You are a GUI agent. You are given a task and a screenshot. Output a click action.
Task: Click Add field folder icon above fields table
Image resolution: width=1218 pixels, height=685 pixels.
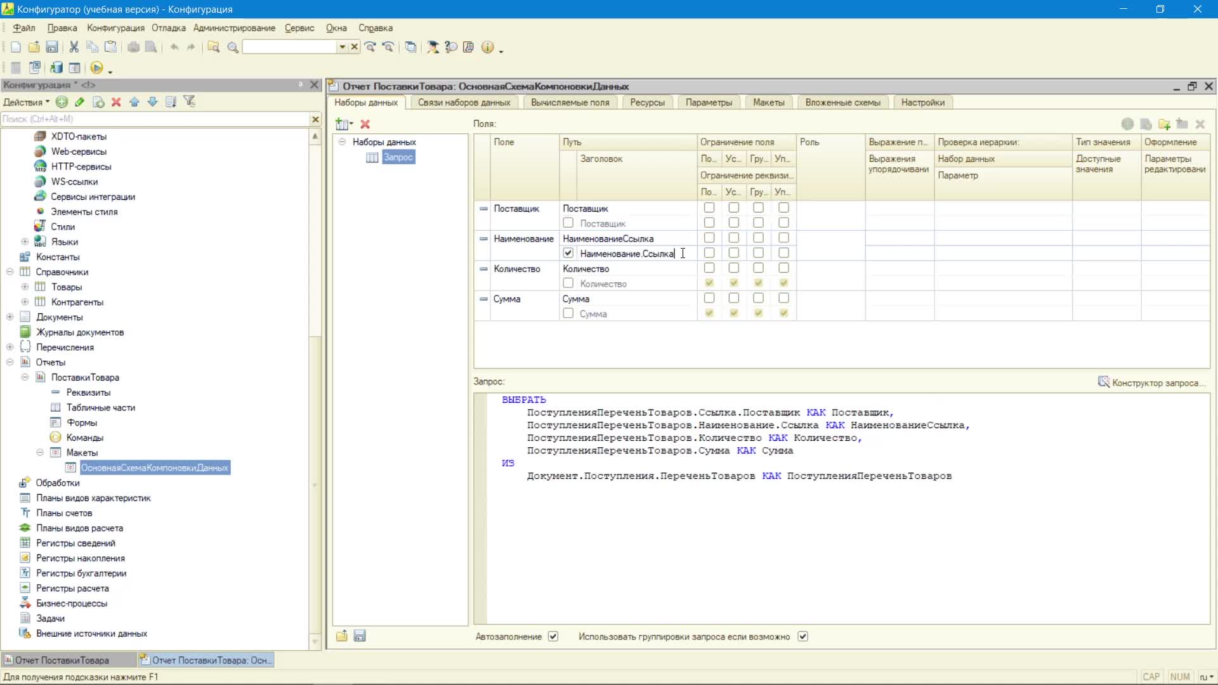[x=1164, y=124]
